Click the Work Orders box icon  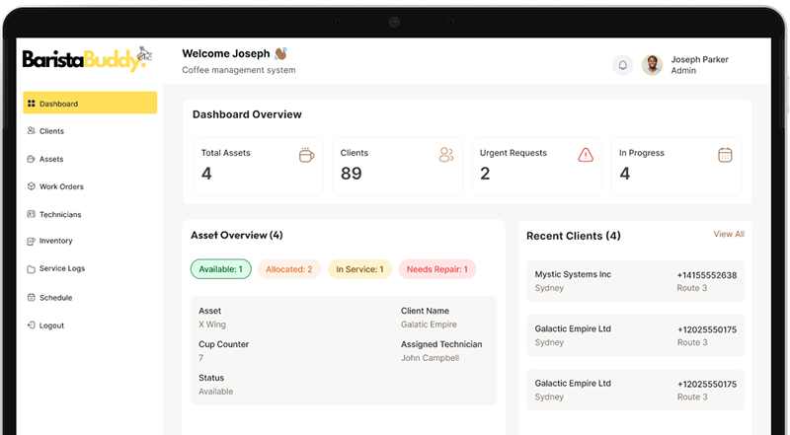point(32,186)
